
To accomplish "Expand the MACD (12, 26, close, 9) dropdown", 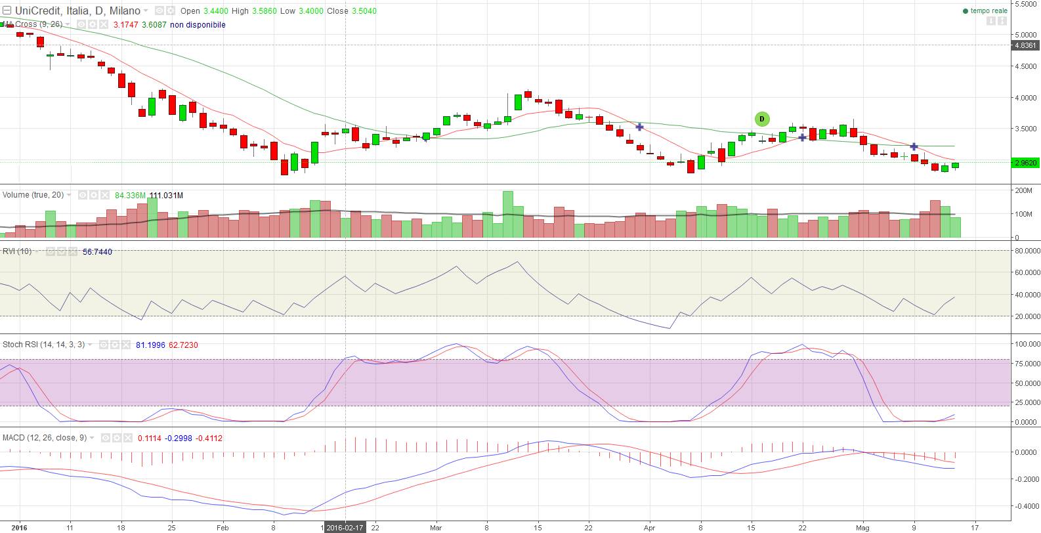I will pyautogui.click(x=92, y=438).
